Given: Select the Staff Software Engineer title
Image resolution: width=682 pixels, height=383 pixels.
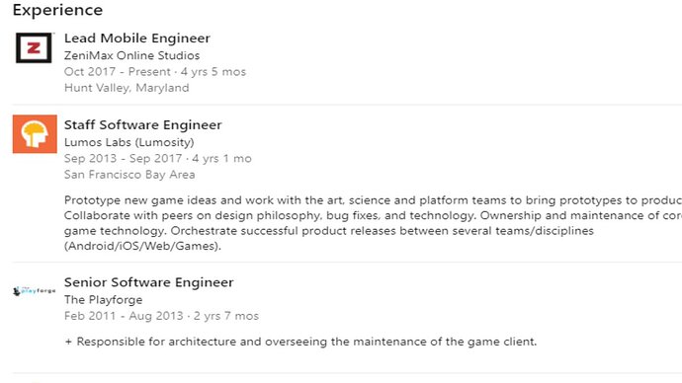Looking at the screenshot, I should click(x=143, y=125).
